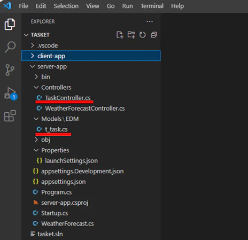The height and width of the screenshot is (240, 248).
Task: Click the C# icon beside WeatherForecastController.cs
Action: click(39, 109)
